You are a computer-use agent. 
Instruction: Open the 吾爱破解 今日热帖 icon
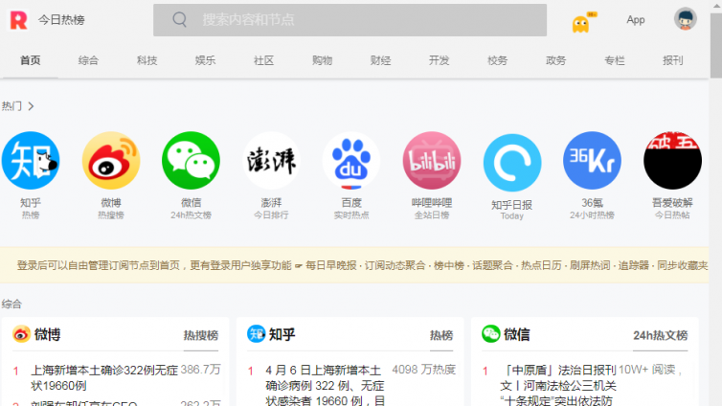click(x=672, y=161)
